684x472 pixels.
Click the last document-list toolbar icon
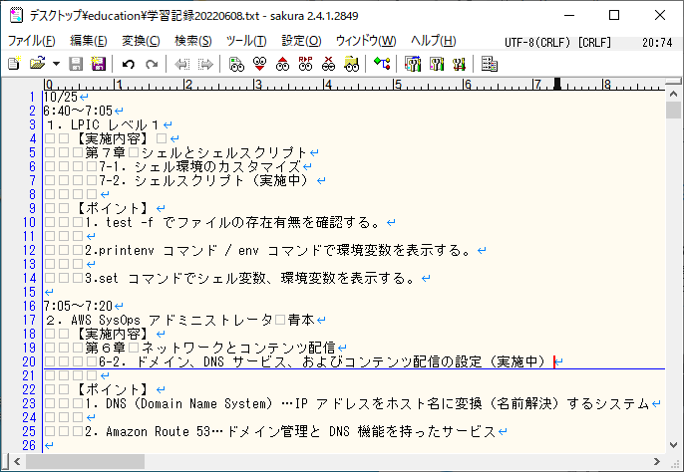coord(490,64)
